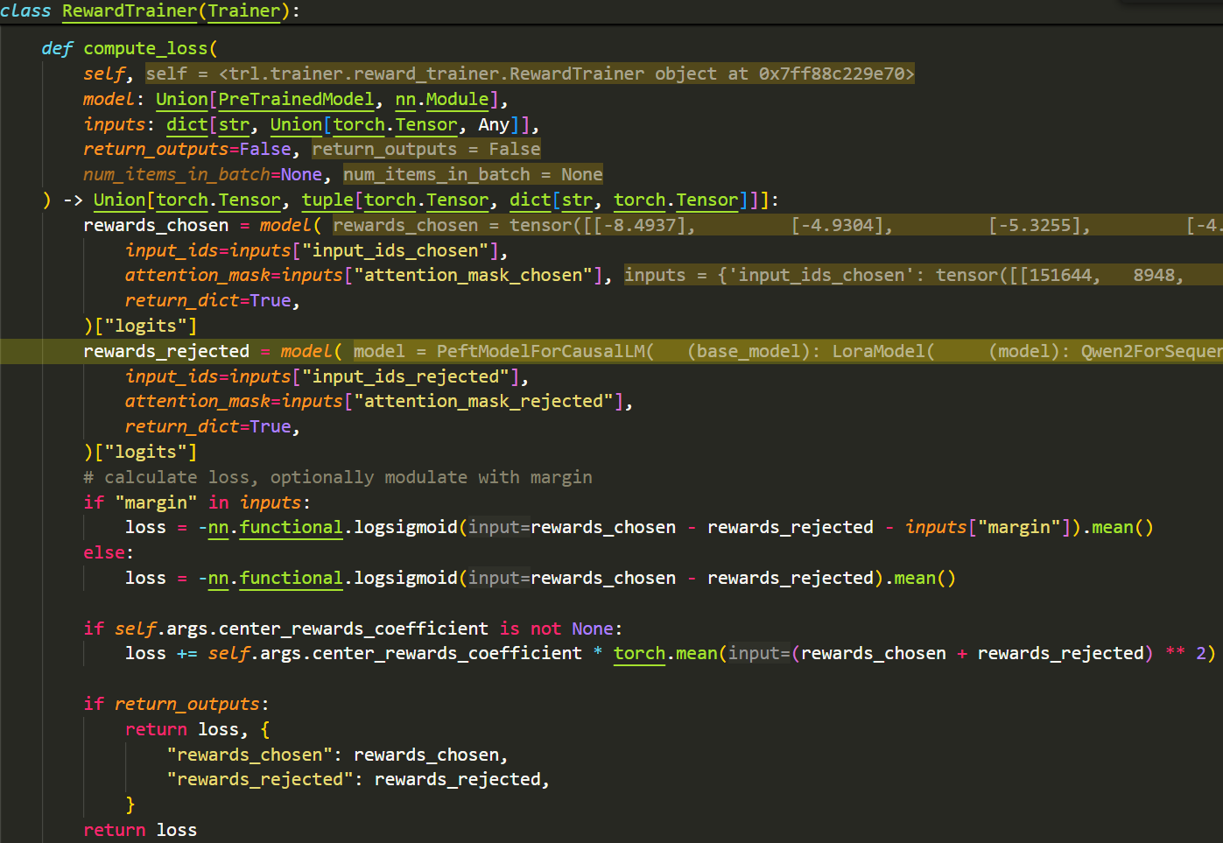
Task: Click None in the 'is not None' check
Action: pos(593,629)
